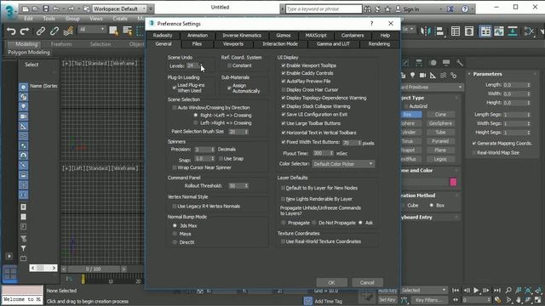The height and width of the screenshot is (306, 545).
Task: Click the favorites star icon
Action: pyautogui.click(x=388, y=9)
